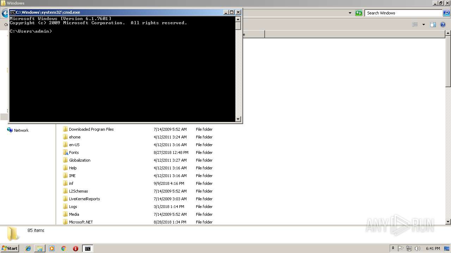Image resolution: width=451 pixels, height=253 pixels.
Task: Click the Explorer Back button
Action: 5,13
